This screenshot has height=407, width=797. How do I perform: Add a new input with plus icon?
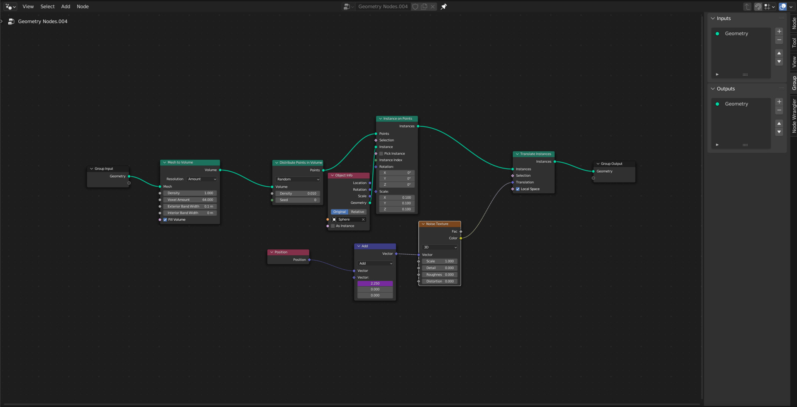pos(779,32)
